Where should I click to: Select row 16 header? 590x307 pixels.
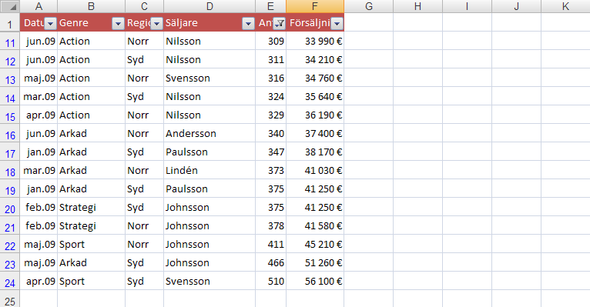[10, 133]
